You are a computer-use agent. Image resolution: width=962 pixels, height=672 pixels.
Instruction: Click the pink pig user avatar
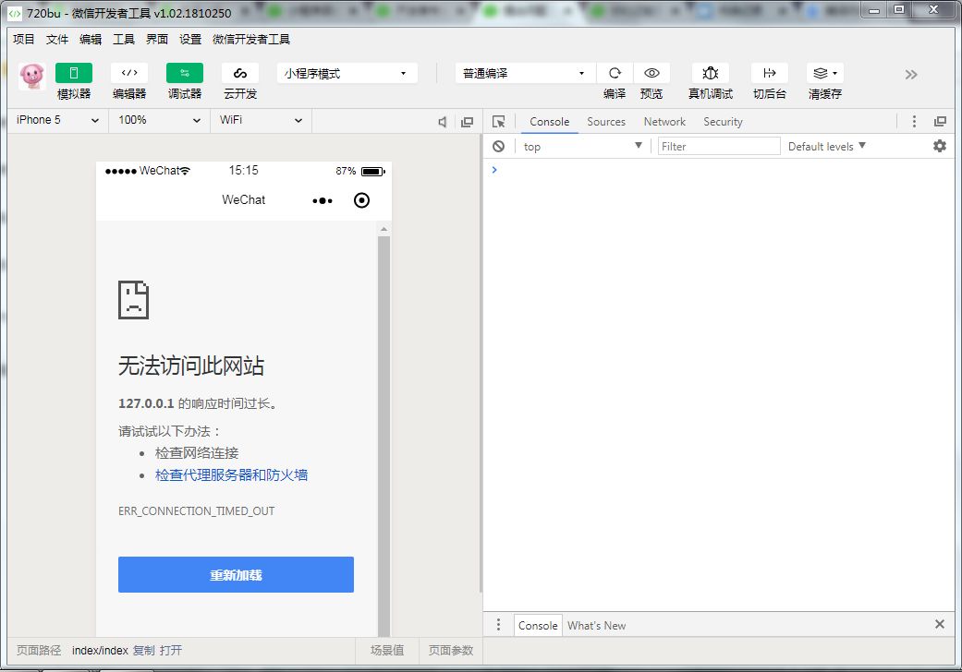click(x=32, y=77)
